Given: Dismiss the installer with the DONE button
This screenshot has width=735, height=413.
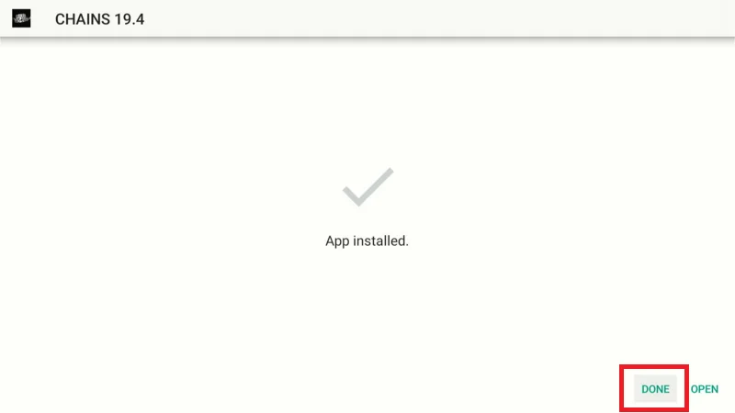Looking at the screenshot, I should (x=655, y=388).
